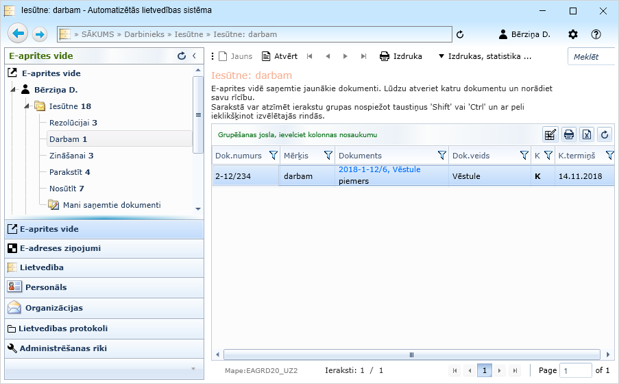Open the settings gear icon

click(573, 34)
